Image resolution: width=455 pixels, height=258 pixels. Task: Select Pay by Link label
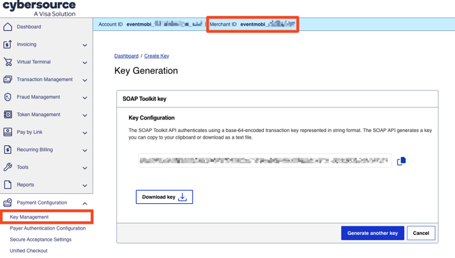point(30,132)
